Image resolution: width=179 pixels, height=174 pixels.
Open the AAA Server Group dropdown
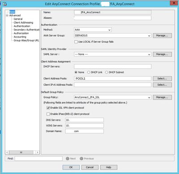(x=149, y=36)
